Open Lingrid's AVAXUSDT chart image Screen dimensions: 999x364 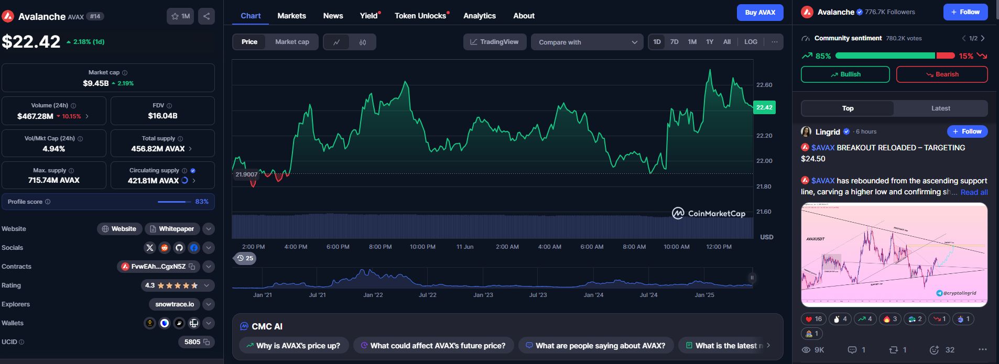tap(894, 255)
